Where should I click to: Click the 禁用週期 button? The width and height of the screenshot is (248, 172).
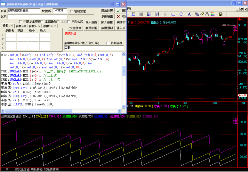[x=107, y=28]
